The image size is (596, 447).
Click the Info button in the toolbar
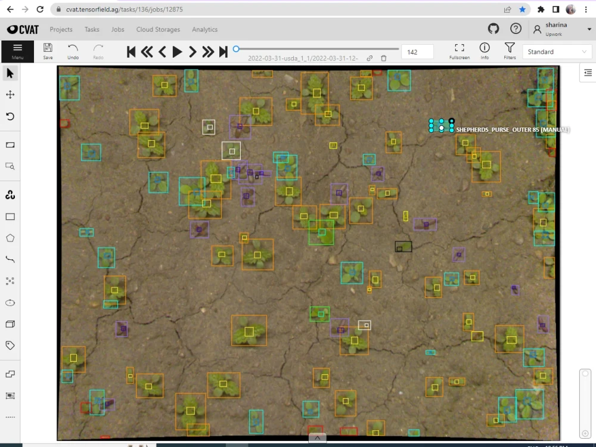click(x=485, y=49)
